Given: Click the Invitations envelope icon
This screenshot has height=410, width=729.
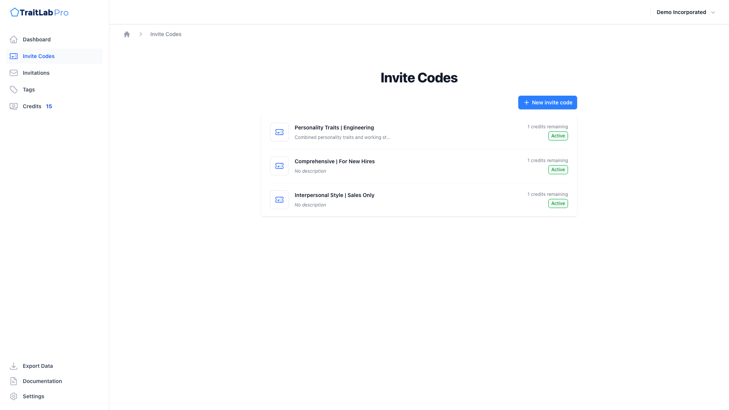Looking at the screenshot, I should 14,73.
